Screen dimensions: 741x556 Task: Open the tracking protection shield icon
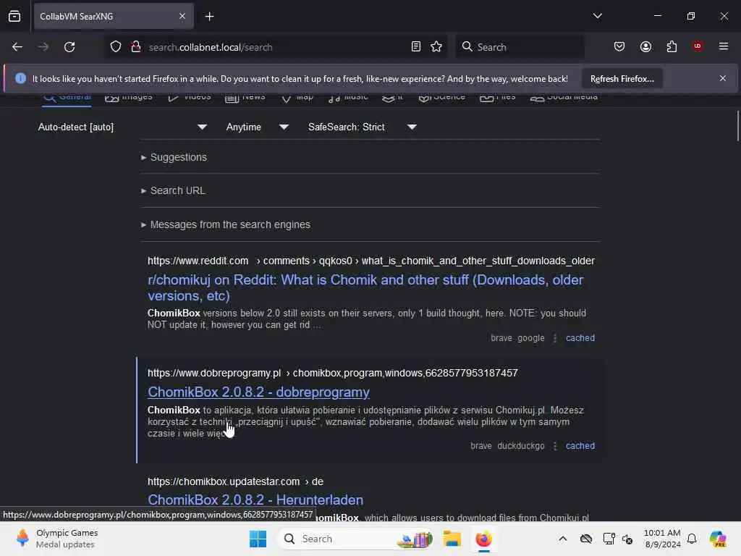tap(116, 47)
